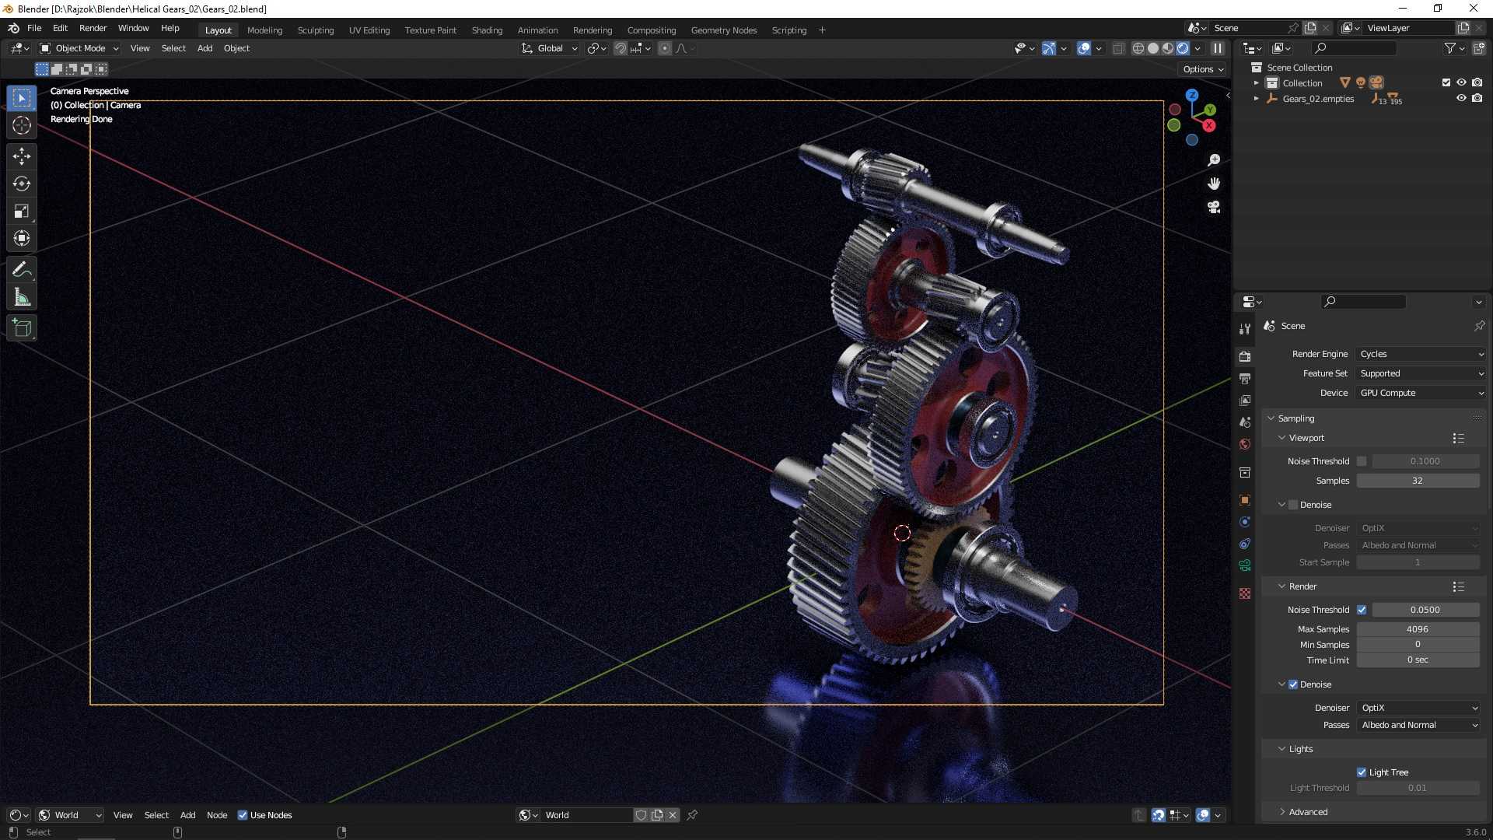The width and height of the screenshot is (1493, 840).
Task: Select the Annotate pencil tool
Action: pos(22,270)
